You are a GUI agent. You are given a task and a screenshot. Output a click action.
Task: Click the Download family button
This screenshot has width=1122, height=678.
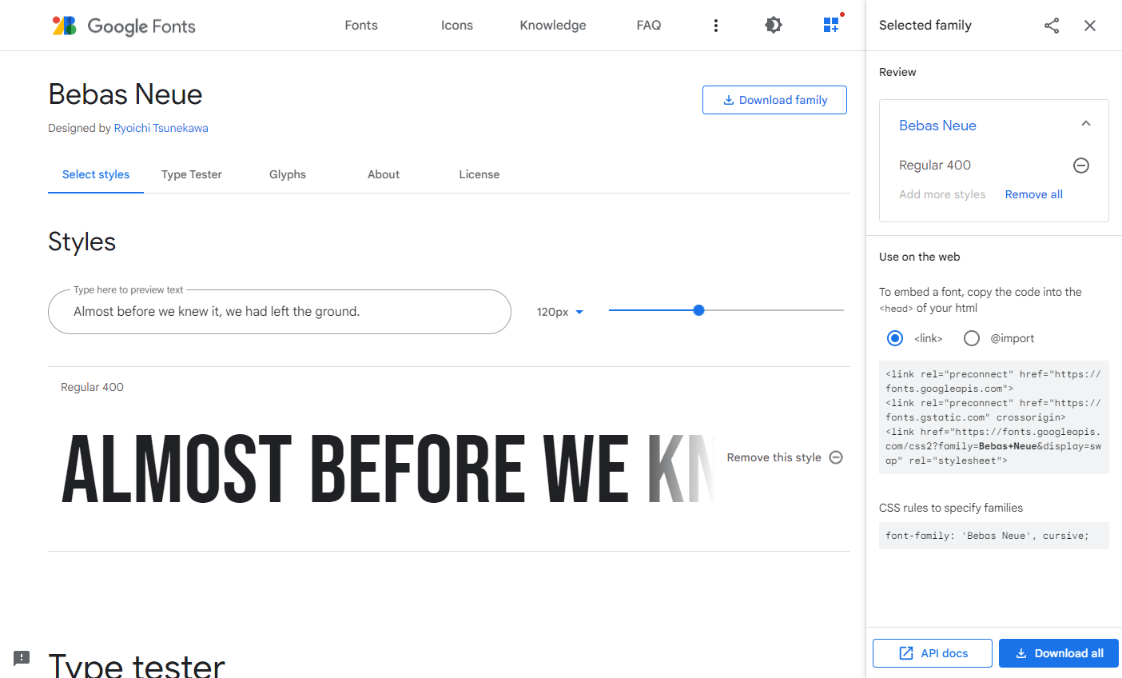[x=774, y=100]
